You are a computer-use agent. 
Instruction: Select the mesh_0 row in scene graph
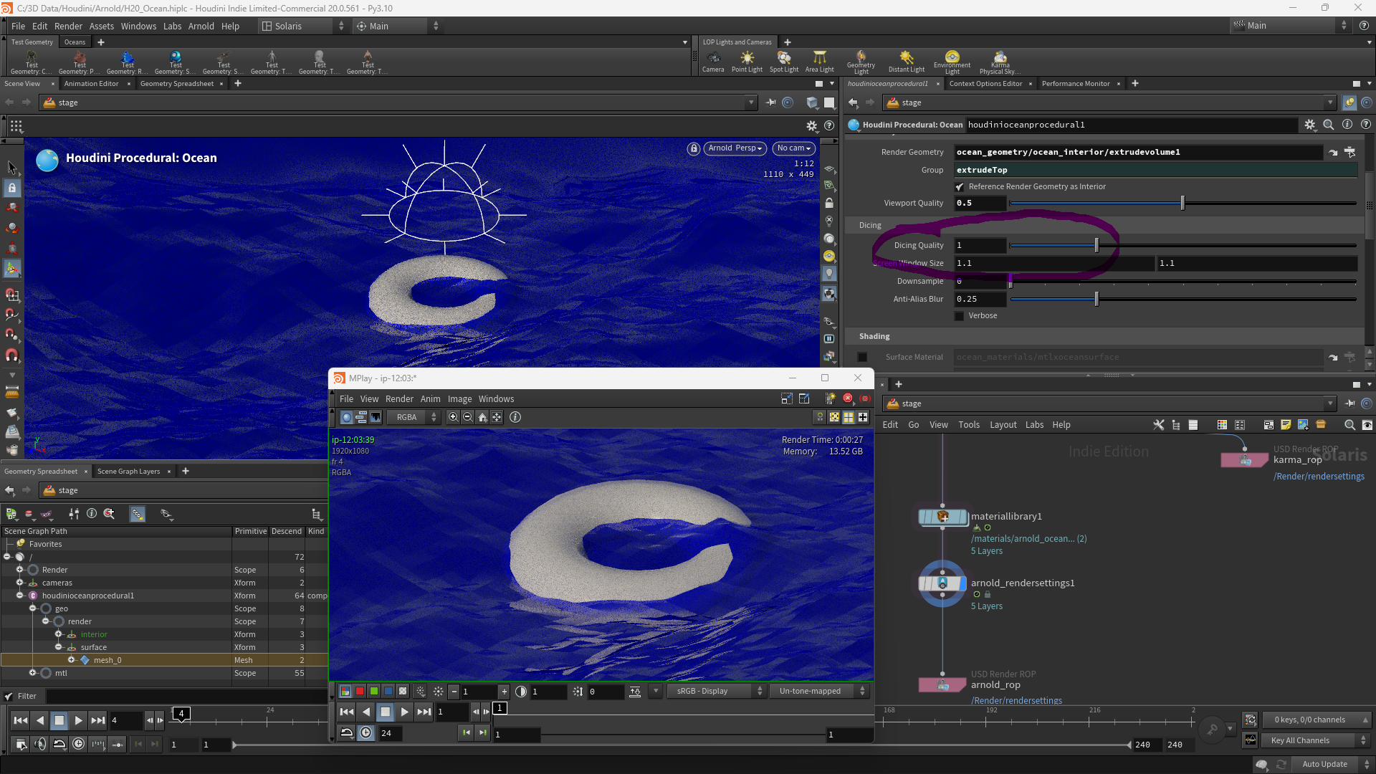(164, 660)
